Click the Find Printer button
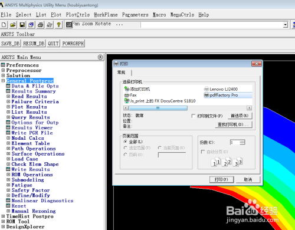The image size is (295, 230). point(234,124)
